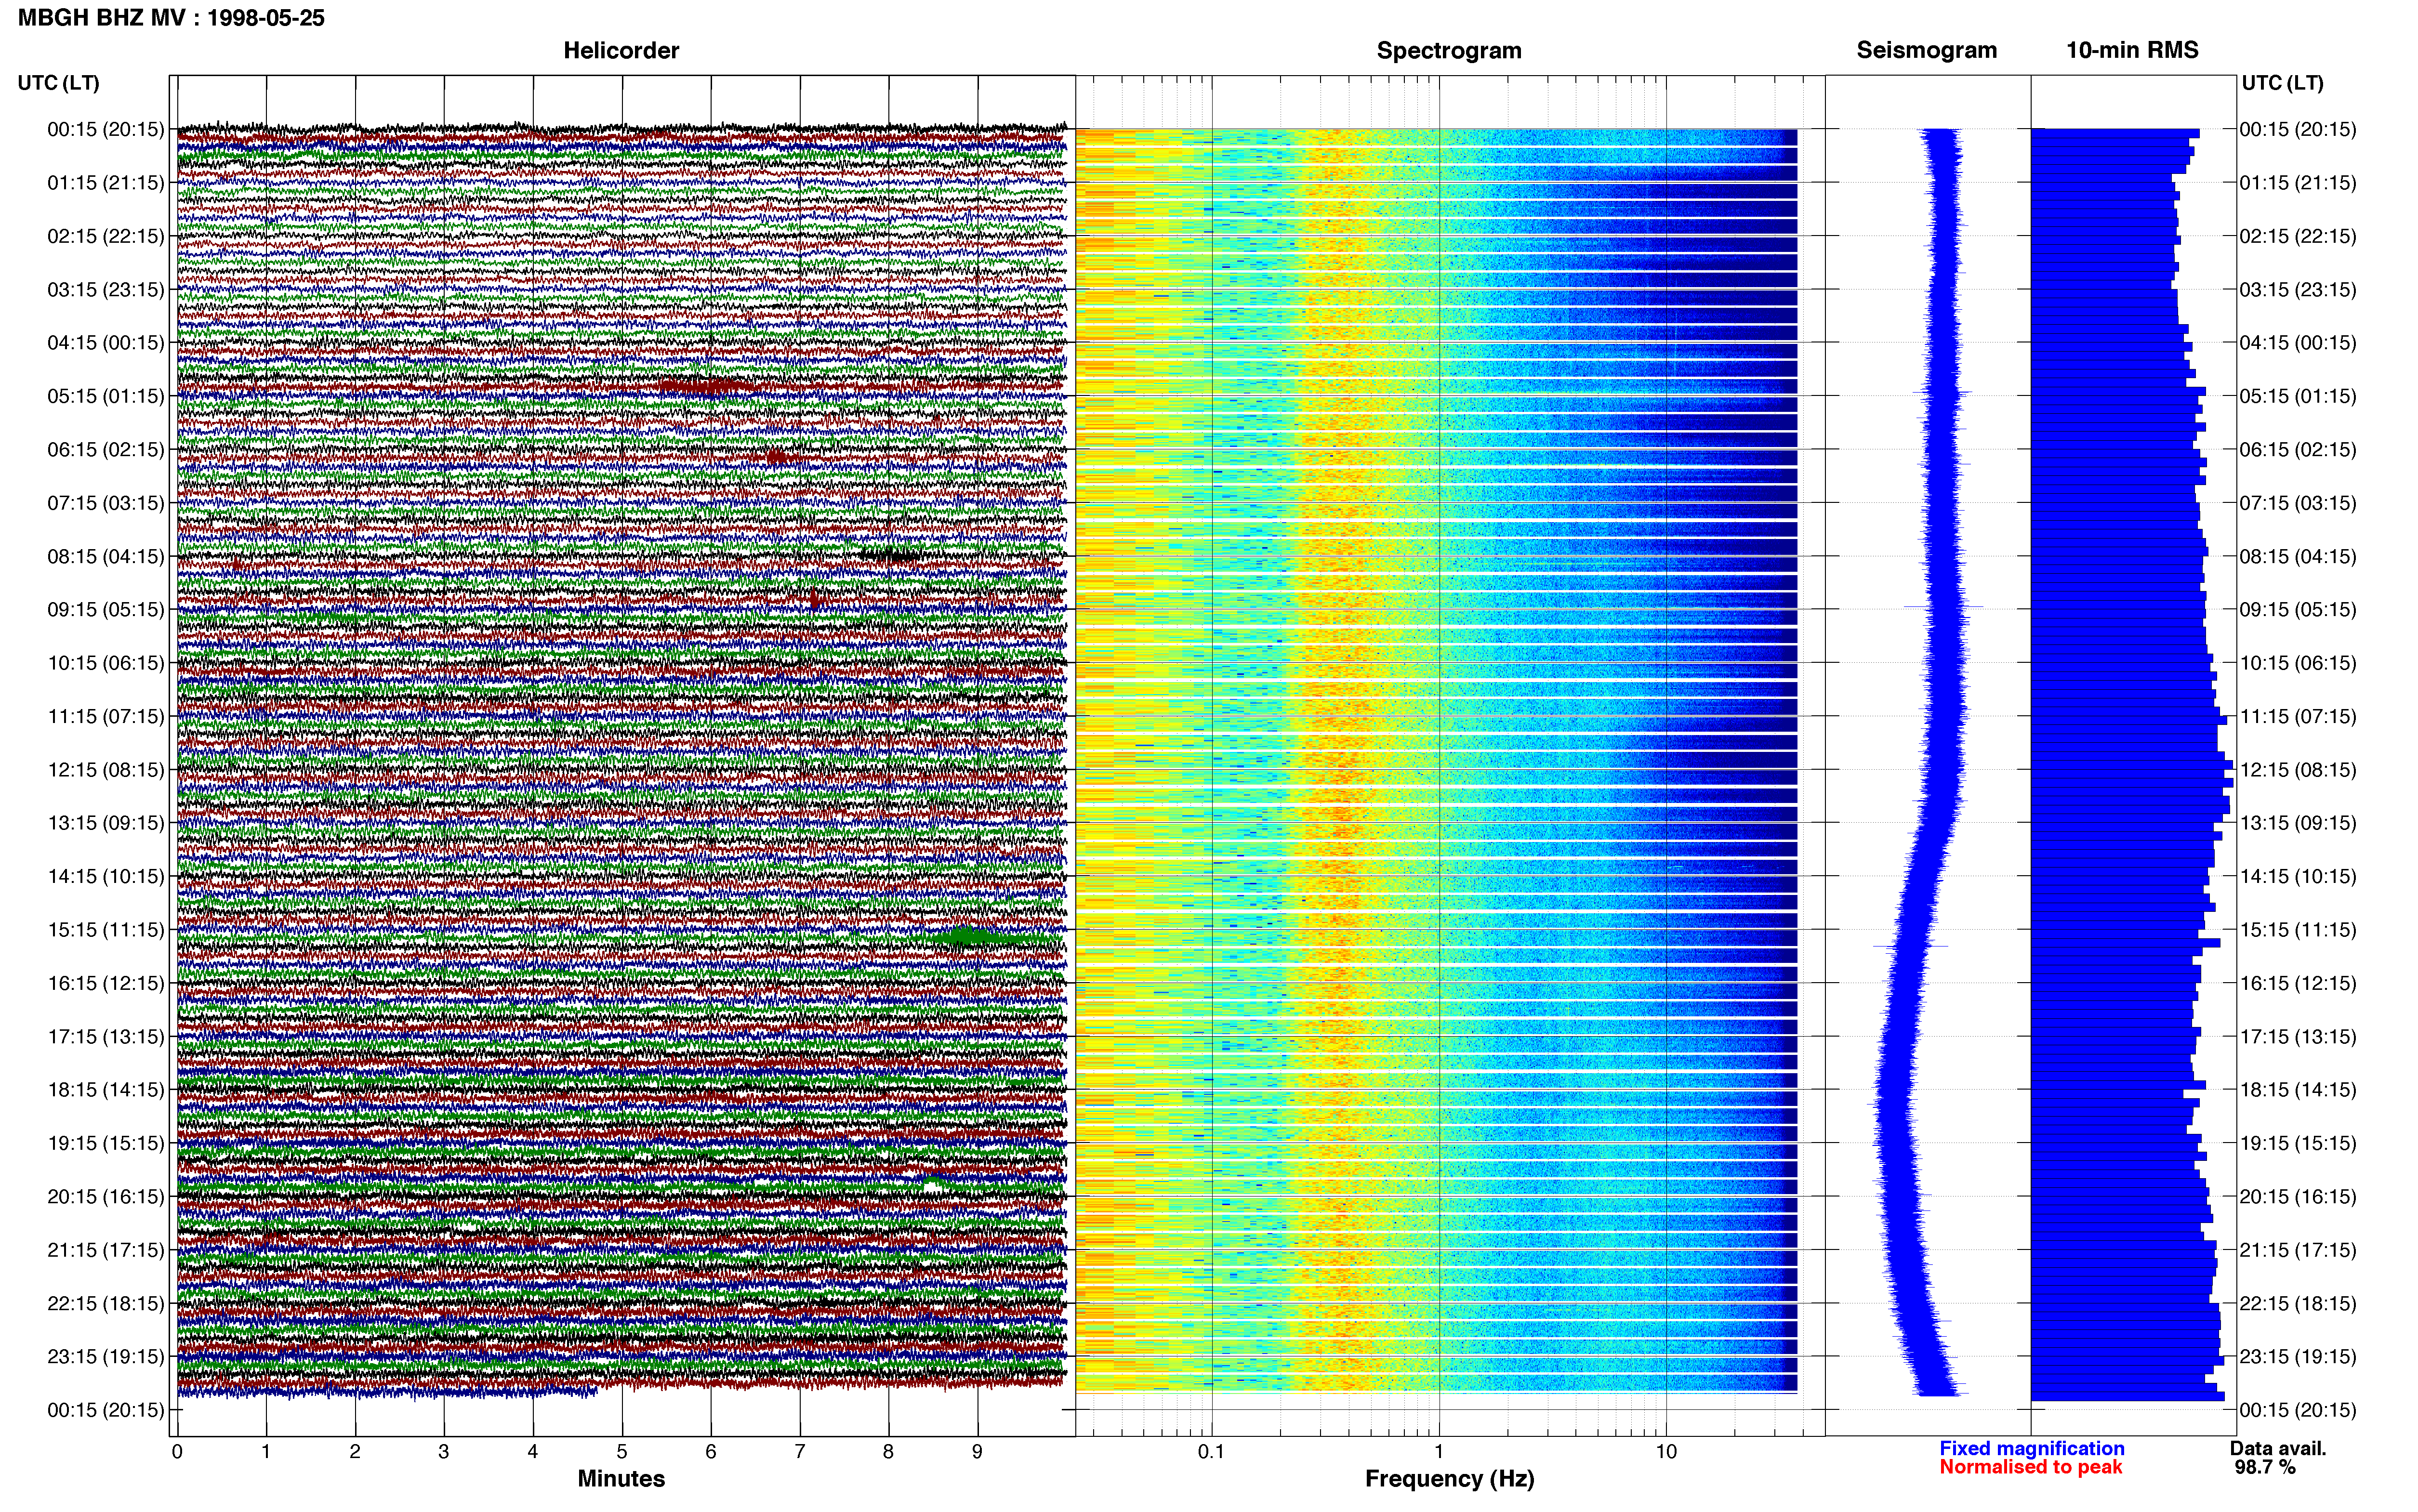This screenshot has height=1512, width=2418.
Task: Click the 'Minutes' axis title
Action: point(621,1478)
